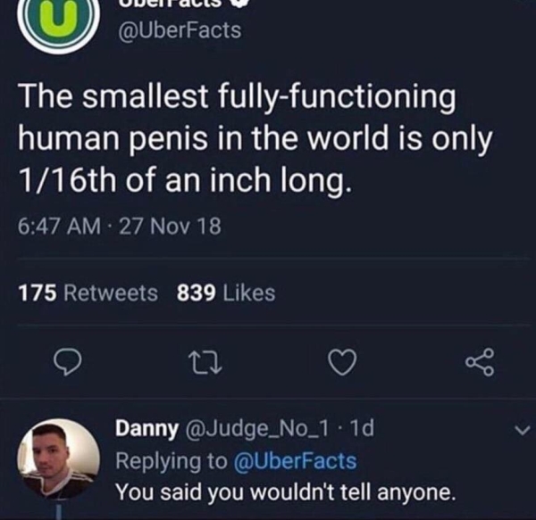The width and height of the screenshot is (536, 520).
Task: Open Danny's profile picture
Action: (x=59, y=458)
